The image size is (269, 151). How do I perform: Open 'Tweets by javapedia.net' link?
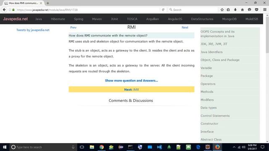coord(33,30)
